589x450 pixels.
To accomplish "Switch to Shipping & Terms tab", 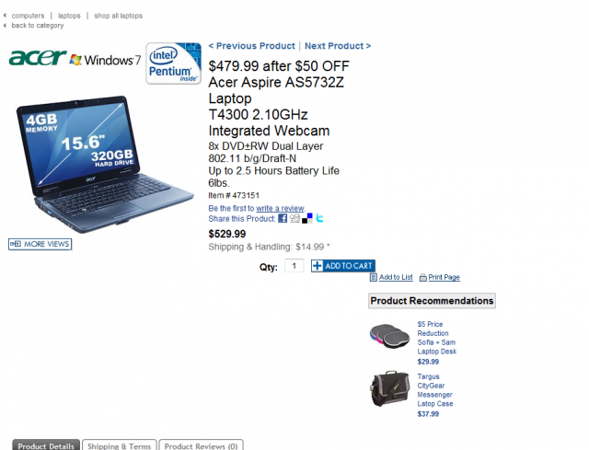I will click(x=119, y=446).
